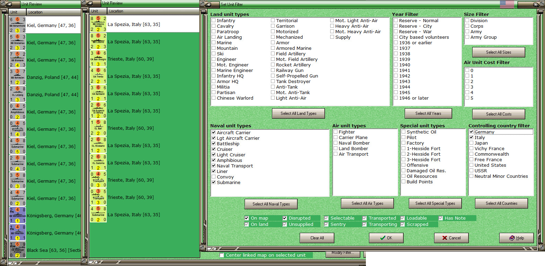Select the CL Giussano unit counter
Image resolution: width=545 pixels, height=266 pixels.
(x=98, y=145)
